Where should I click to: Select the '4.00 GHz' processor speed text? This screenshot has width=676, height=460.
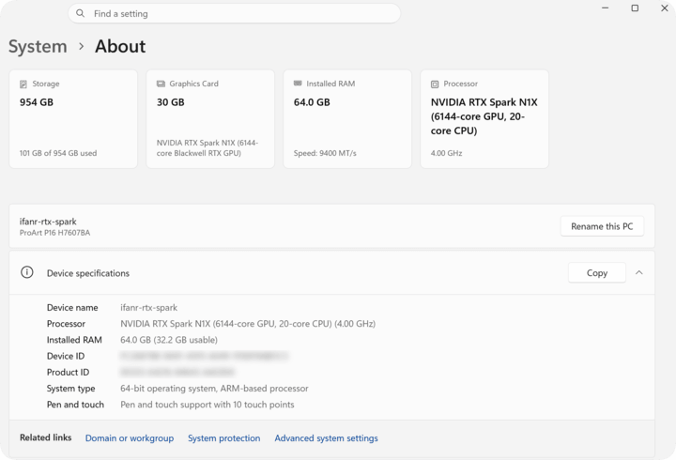pyautogui.click(x=446, y=153)
